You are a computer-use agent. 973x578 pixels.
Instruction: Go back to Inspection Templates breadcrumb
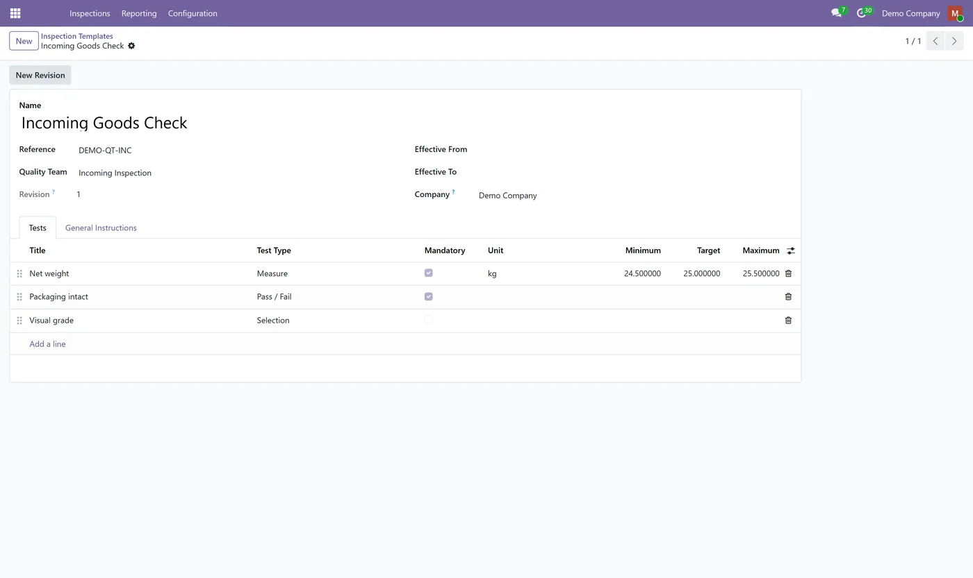[x=76, y=36]
